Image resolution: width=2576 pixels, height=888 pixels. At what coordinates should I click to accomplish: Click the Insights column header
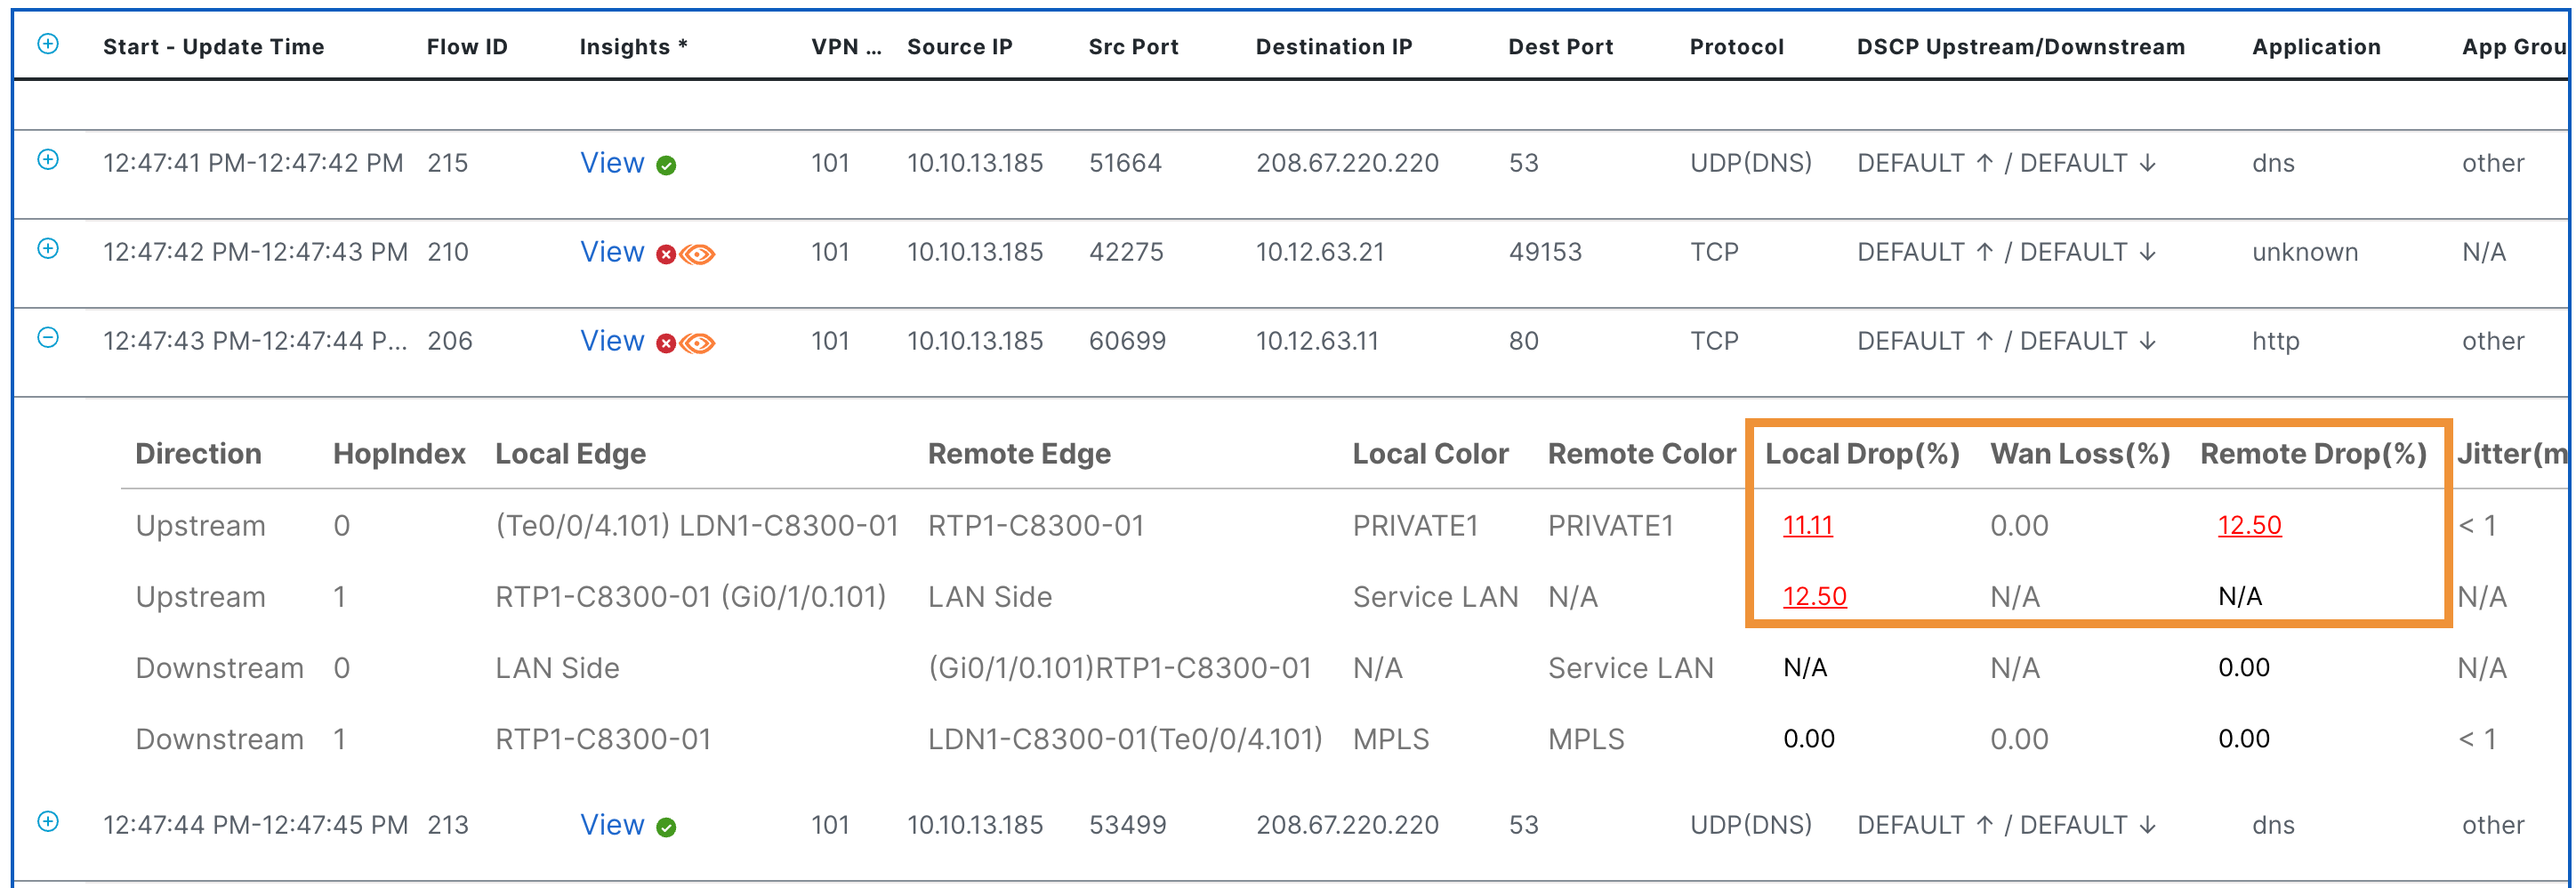(x=634, y=47)
